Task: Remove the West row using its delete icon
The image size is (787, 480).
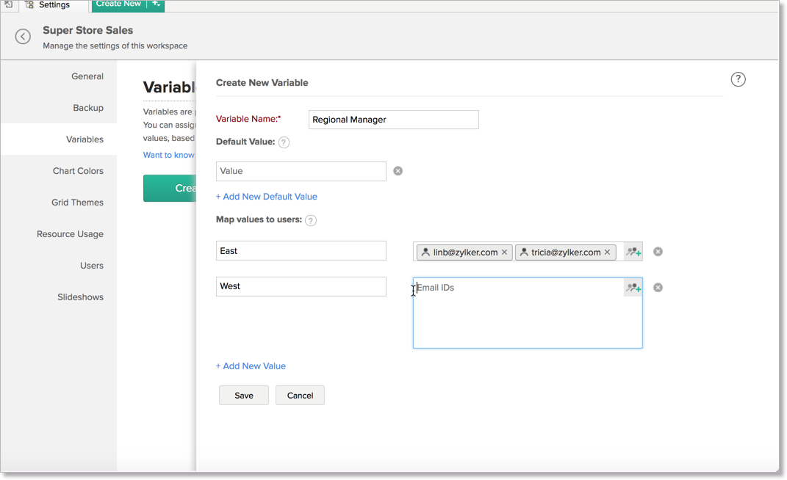Action: [658, 287]
